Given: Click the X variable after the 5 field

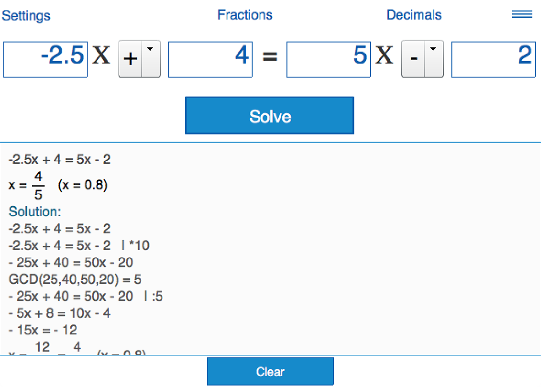Looking at the screenshot, I should click(384, 56).
